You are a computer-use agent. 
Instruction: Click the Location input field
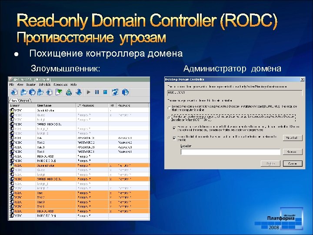pos(230,152)
